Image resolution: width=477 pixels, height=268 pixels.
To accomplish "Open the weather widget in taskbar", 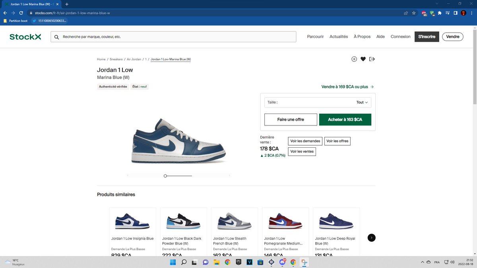I will (x=14, y=262).
